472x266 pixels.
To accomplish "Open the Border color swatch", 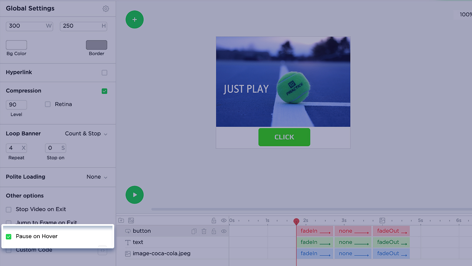I will tap(97, 45).
